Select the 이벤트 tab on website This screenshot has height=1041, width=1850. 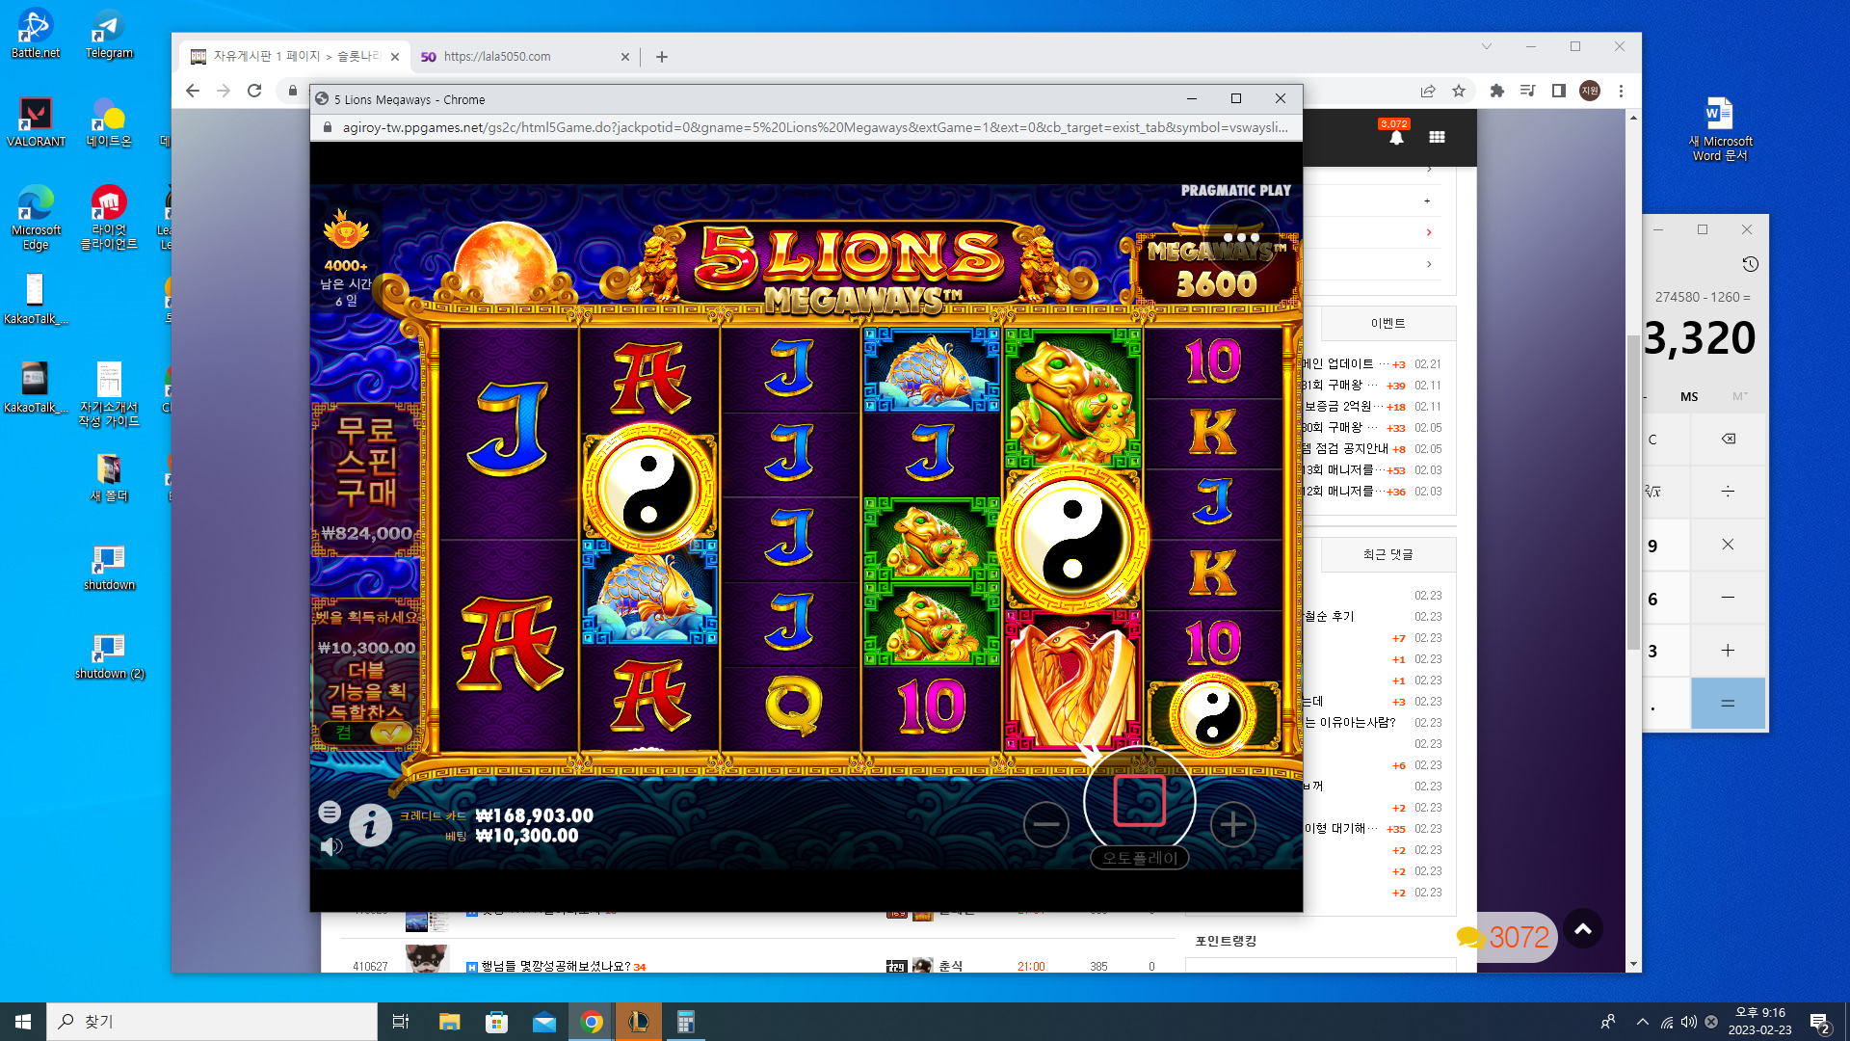coord(1387,323)
